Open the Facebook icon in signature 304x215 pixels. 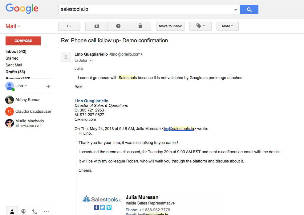(x=96, y=207)
